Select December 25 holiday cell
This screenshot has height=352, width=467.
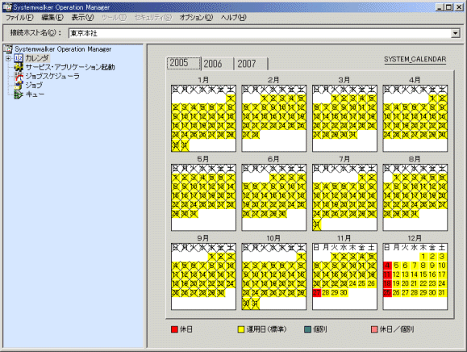click(387, 293)
